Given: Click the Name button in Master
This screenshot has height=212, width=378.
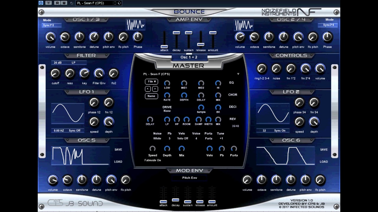Looking at the screenshot, I should [151, 96].
